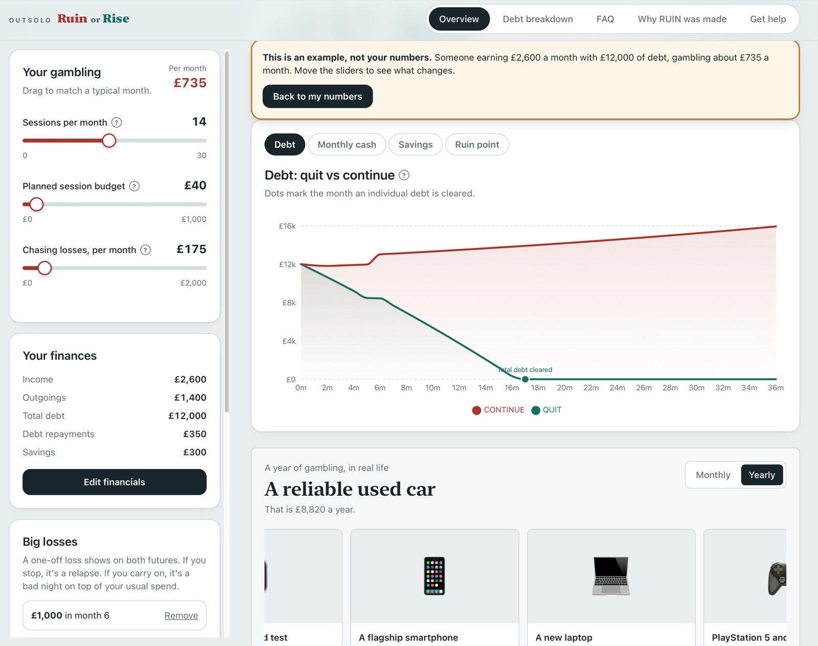
Task: Toggle QUIT legend dot in chart
Action: 536,410
